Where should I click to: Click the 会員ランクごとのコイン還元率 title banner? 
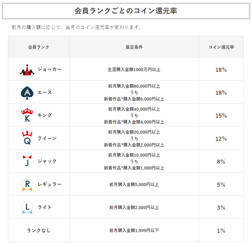(126, 11)
